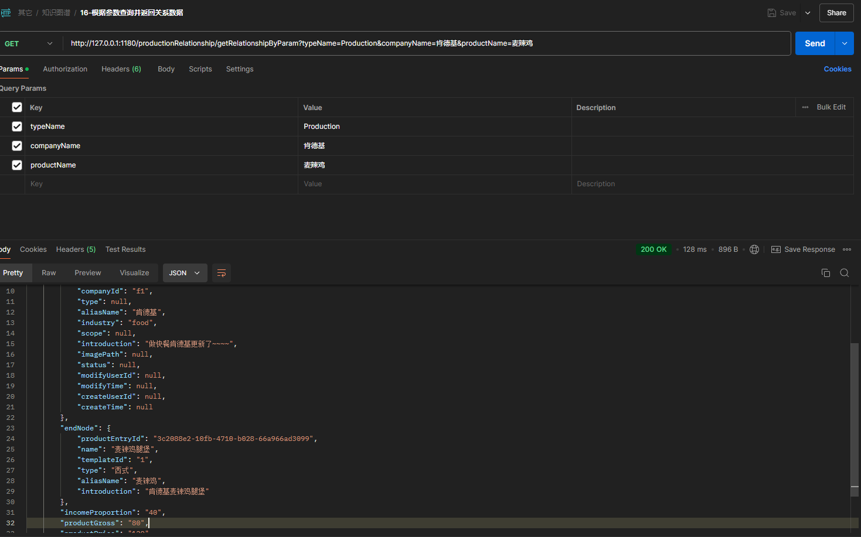This screenshot has width=861, height=537.
Task: Switch to the Headers (6) request tab
Action: (121, 69)
